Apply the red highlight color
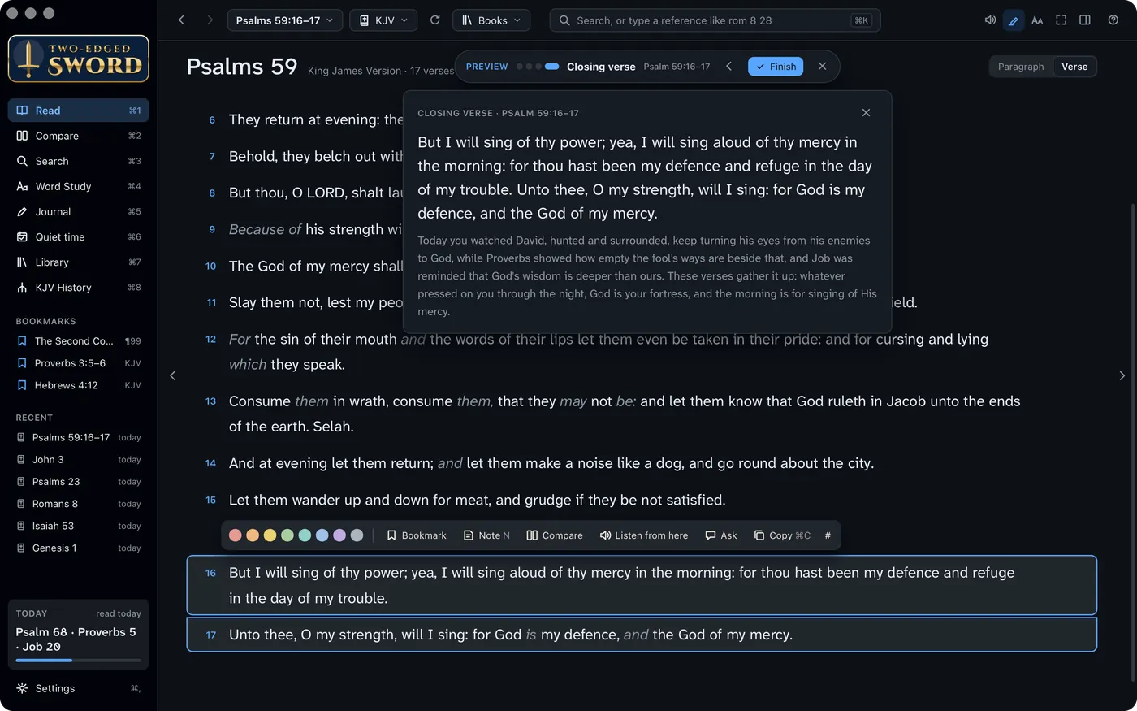The height and width of the screenshot is (711, 1137). pos(236,535)
